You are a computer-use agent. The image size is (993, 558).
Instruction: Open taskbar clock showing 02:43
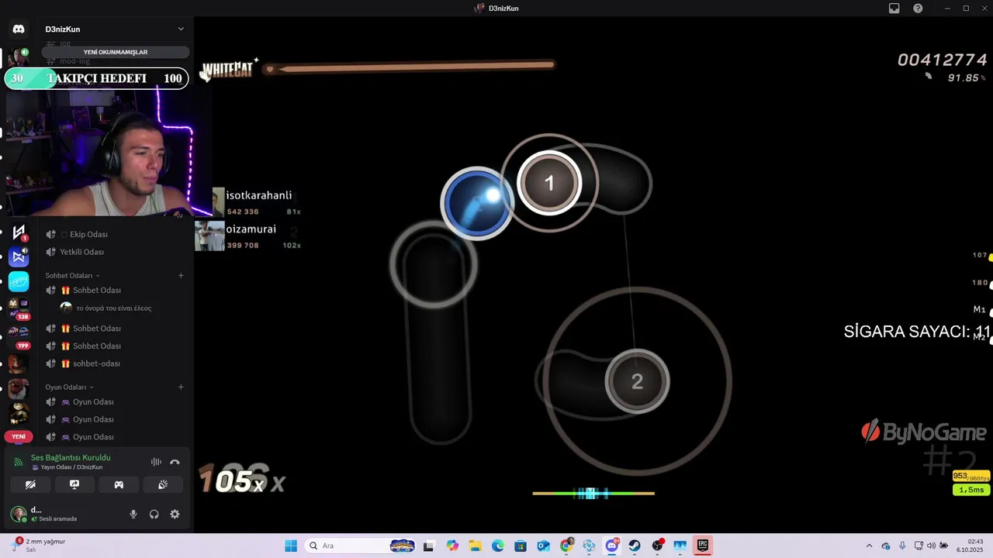[x=970, y=546]
